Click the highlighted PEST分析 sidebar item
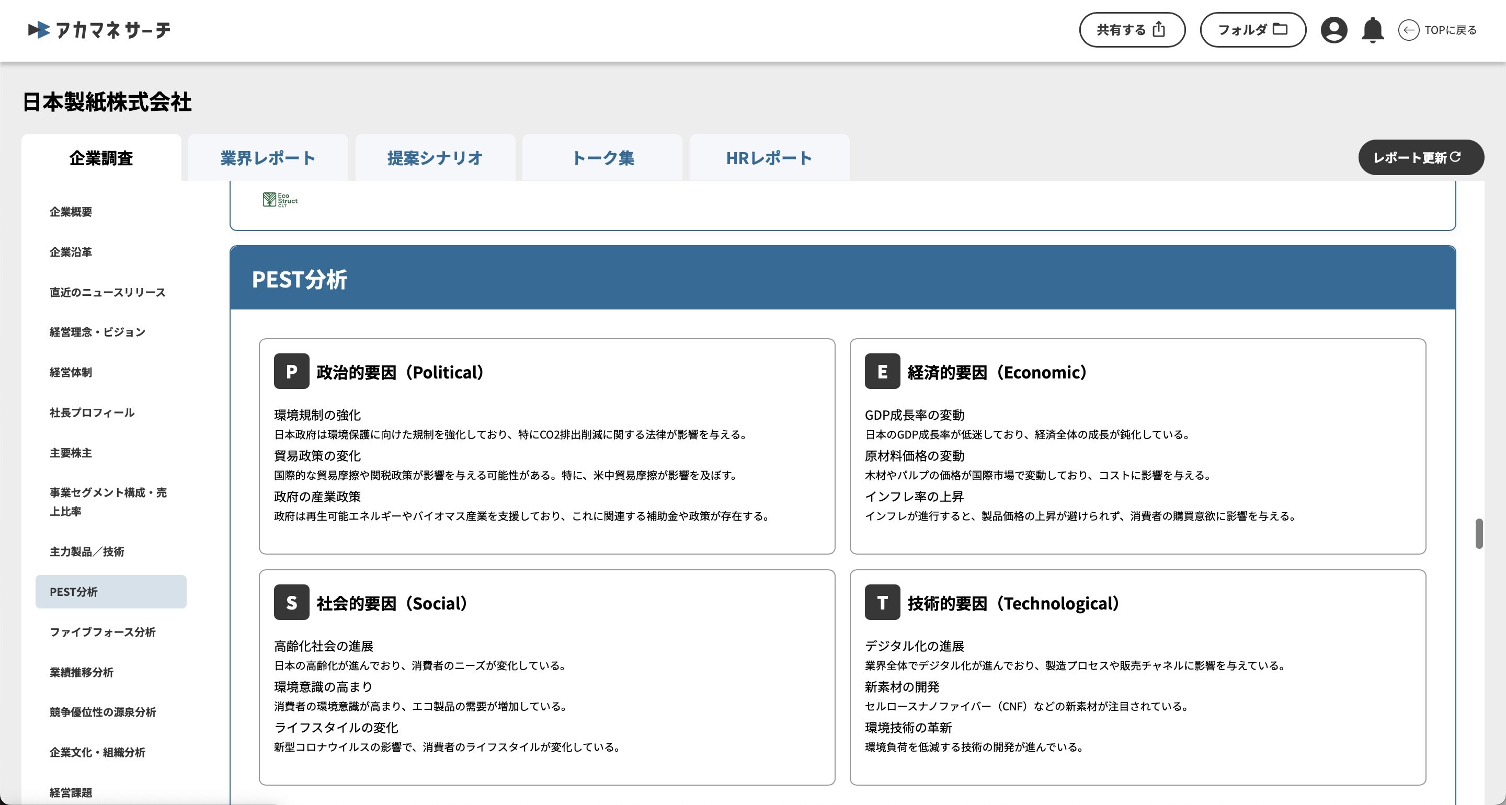The width and height of the screenshot is (1506, 805). coord(111,592)
